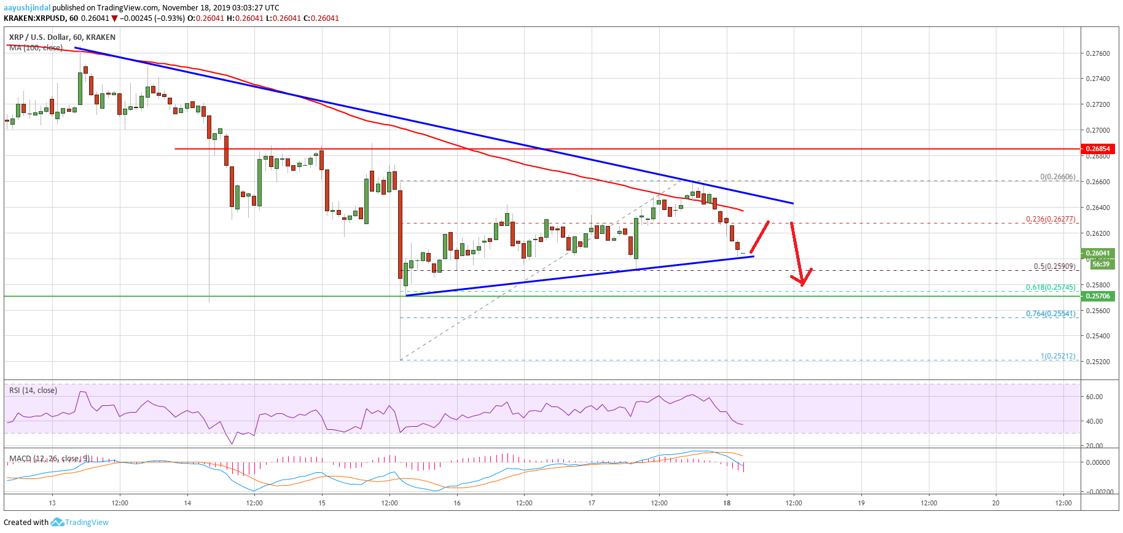Select the red horizontal resistance line at 0.26854

click(627, 149)
